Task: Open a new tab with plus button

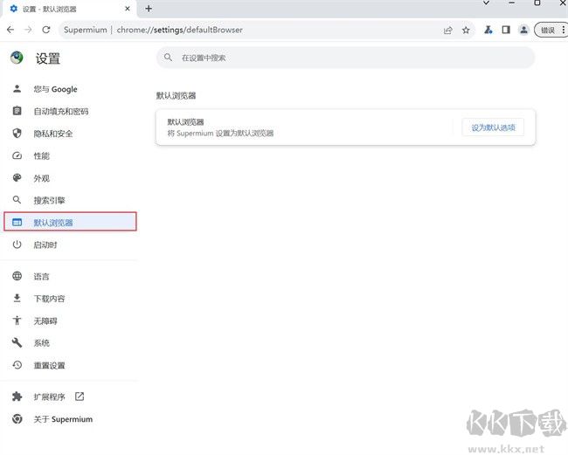Action: click(x=149, y=9)
